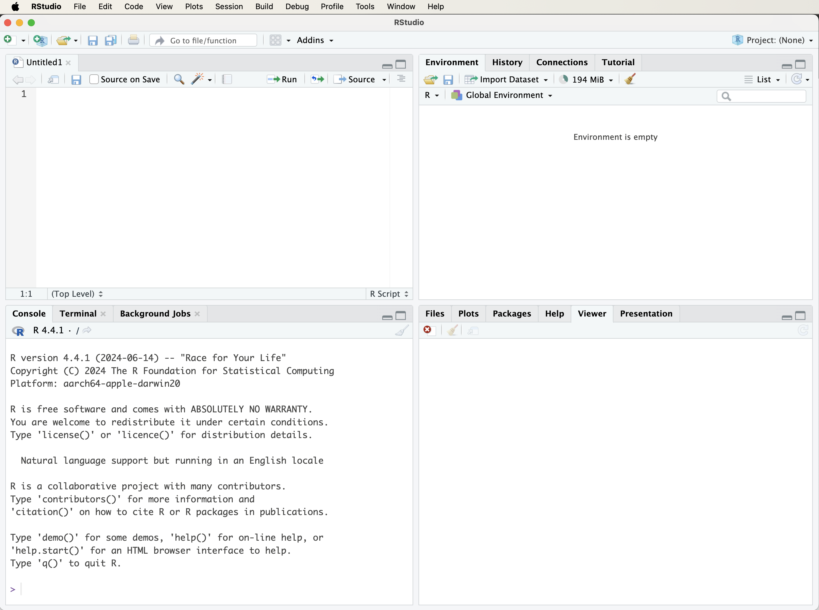This screenshot has height=610, width=819.
Task: Open Find/Replace magnifier in editor
Action: tap(179, 79)
